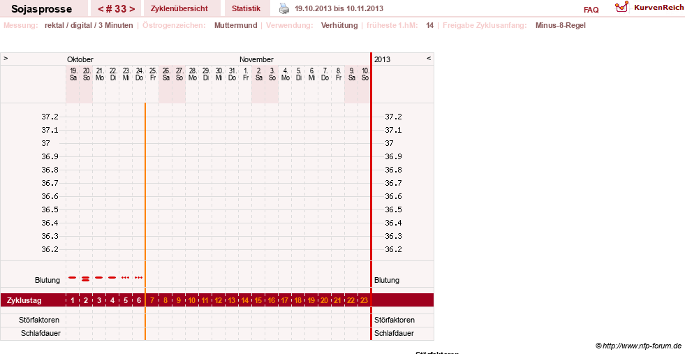Click the heavy bleeding mark on cycle day 2
The height and width of the screenshot is (354, 685).
pos(86,279)
